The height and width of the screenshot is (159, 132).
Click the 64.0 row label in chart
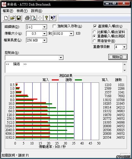[x=11, y=111]
